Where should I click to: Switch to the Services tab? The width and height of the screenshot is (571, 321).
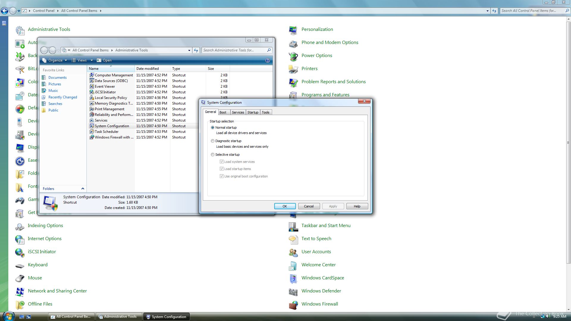238,112
